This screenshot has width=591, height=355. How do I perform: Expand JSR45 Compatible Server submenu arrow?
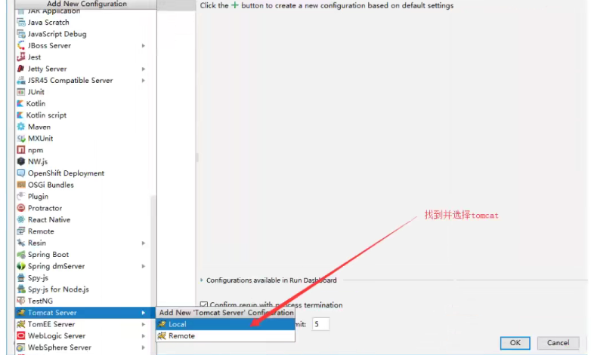pyautogui.click(x=144, y=81)
